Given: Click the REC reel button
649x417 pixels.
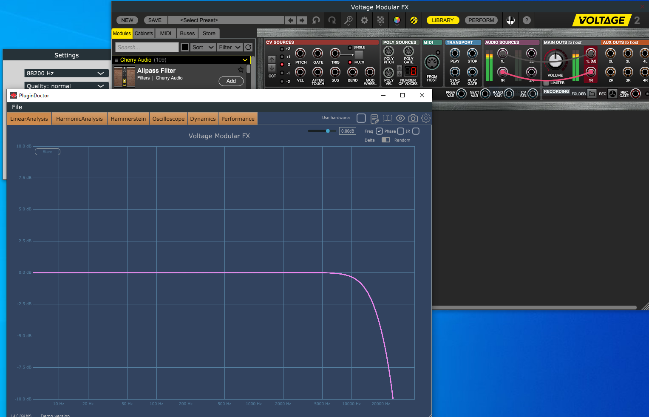Looking at the screenshot, I should click(612, 94).
